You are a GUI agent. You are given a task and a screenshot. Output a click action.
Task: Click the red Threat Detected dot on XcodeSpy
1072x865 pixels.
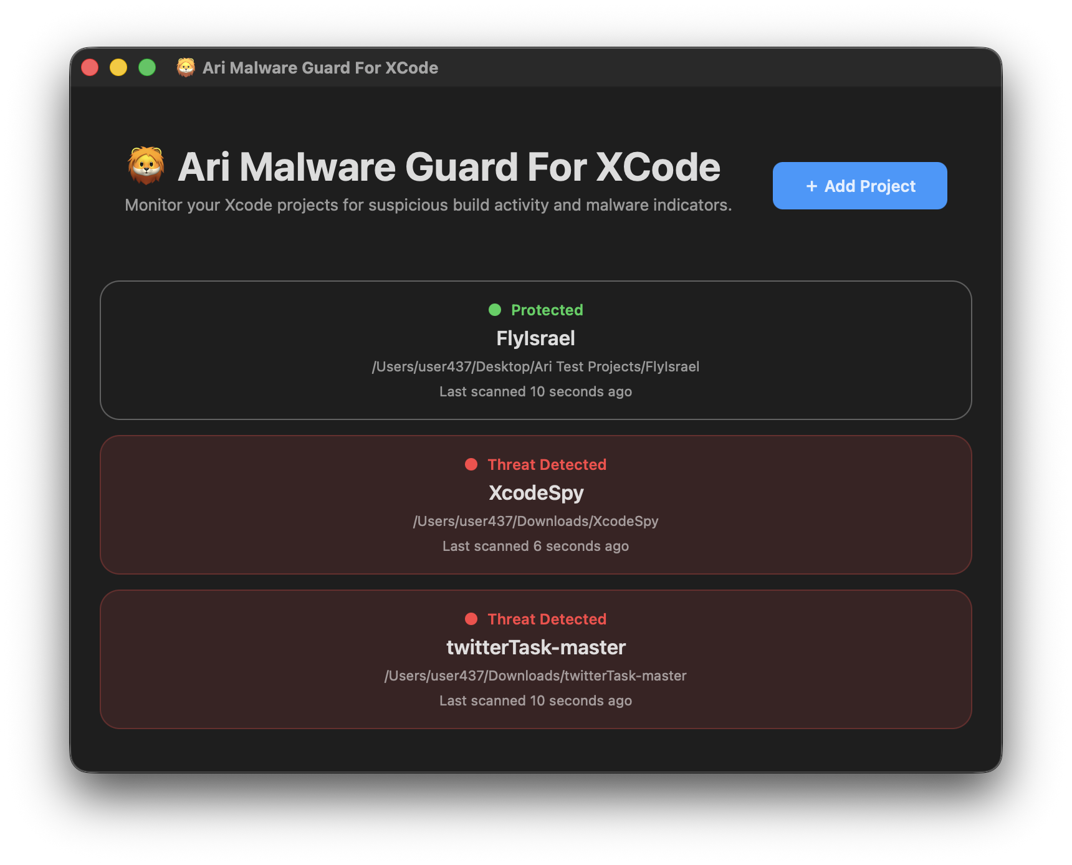pyautogui.click(x=471, y=464)
